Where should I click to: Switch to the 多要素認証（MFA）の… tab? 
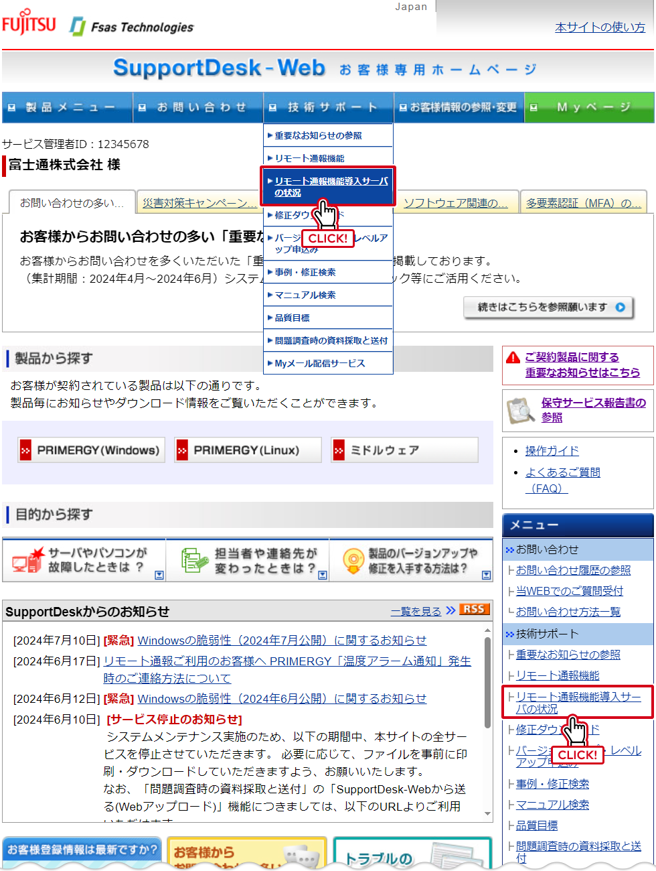(x=584, y=203)
